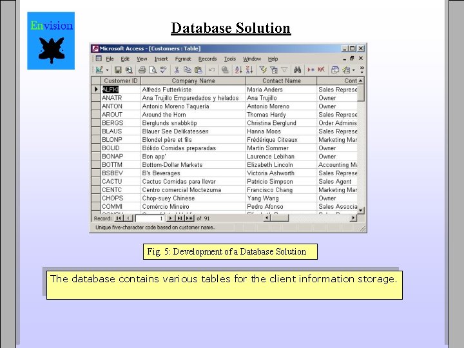Open the Tools menu
Image resolution: width=464 pixels, height=348 pixels.
(230, 59)
